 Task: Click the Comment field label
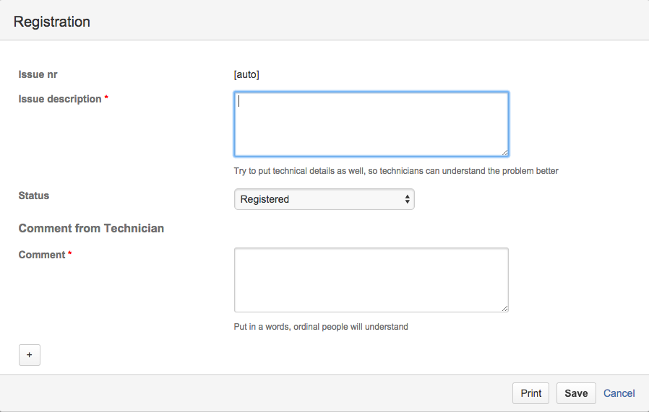click(x=42, y=255)
